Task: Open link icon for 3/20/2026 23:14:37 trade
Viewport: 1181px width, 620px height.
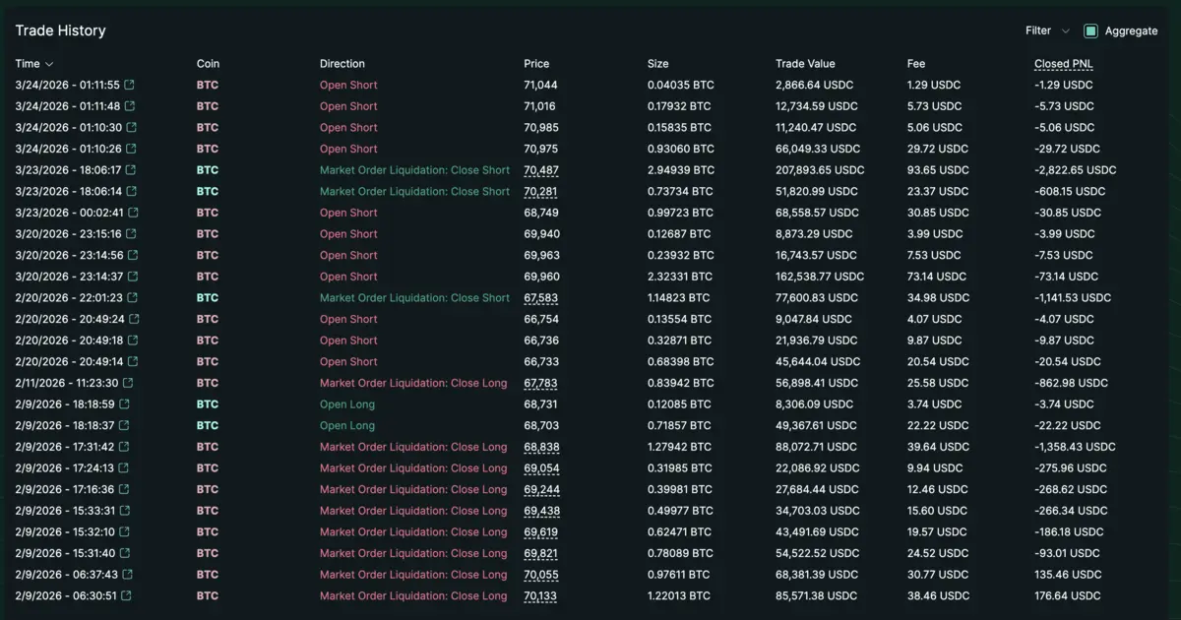Action: (x=132, y=277)
